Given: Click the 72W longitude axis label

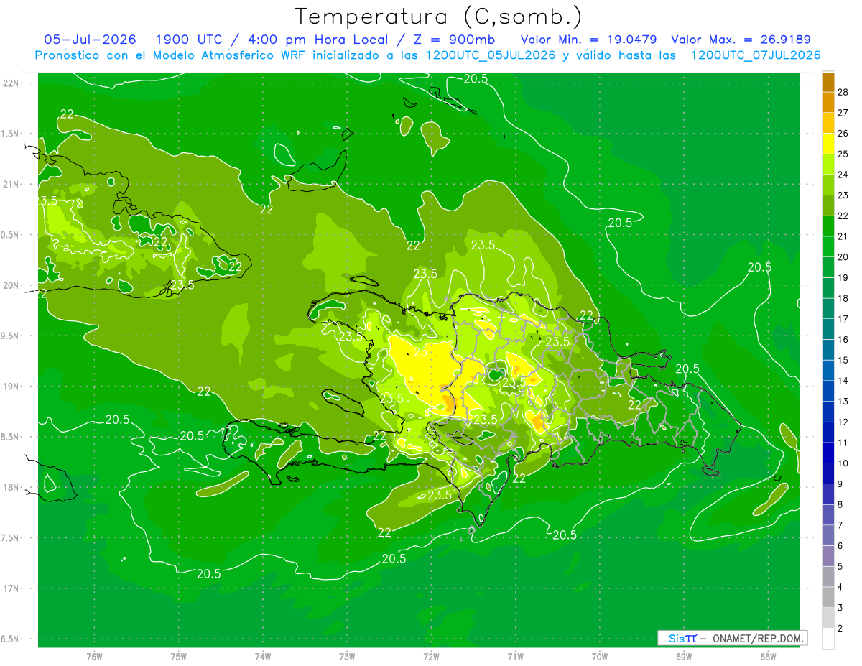Looking at the screenshot, I should pyautogui.click(x=431, y=656).
